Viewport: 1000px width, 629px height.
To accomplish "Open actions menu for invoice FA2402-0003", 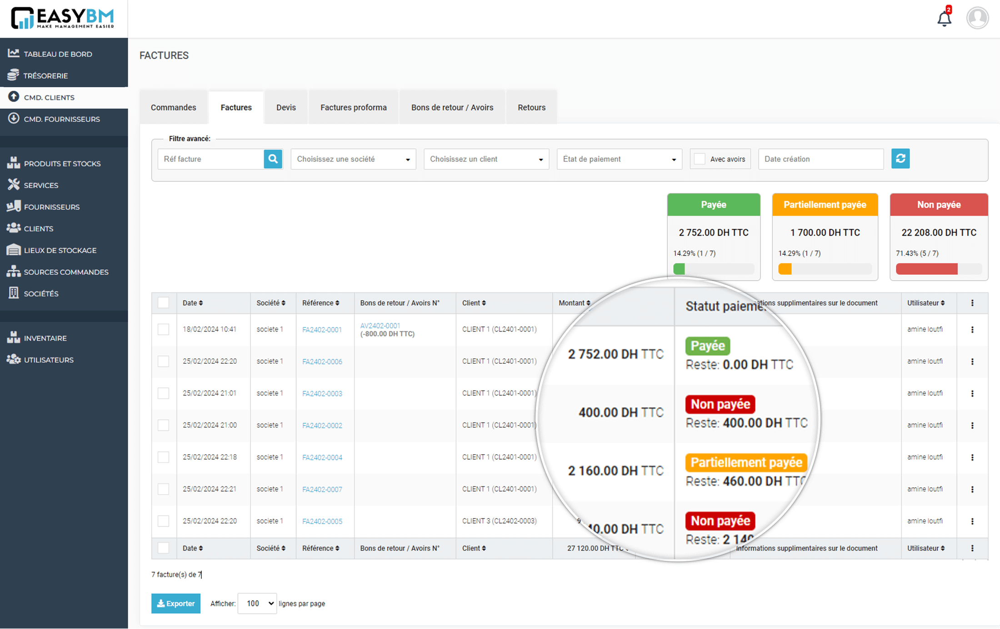I will (x=972, y=393).
